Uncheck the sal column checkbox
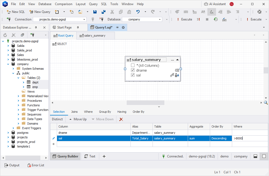Viewport: 269px width, 176px height. 133,75
